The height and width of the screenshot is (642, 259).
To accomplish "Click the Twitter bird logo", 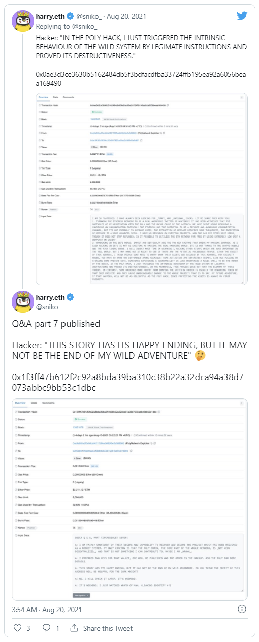I will [x=243, y=17].
